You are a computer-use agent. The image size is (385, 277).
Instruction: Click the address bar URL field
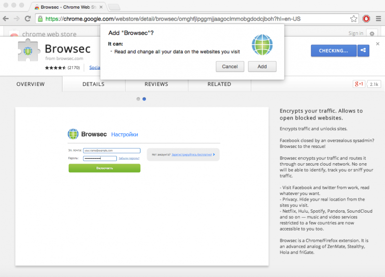tap(196, 19)
